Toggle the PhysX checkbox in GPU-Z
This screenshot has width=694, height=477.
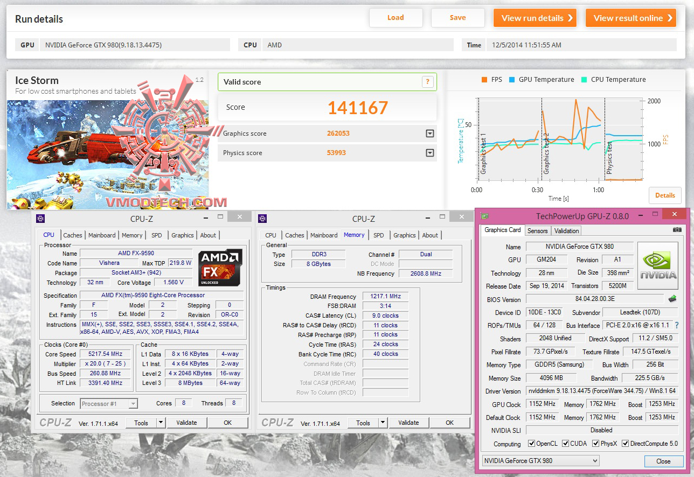[x=596, y=444]
